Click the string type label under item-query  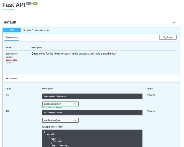(x=9, y=57)
